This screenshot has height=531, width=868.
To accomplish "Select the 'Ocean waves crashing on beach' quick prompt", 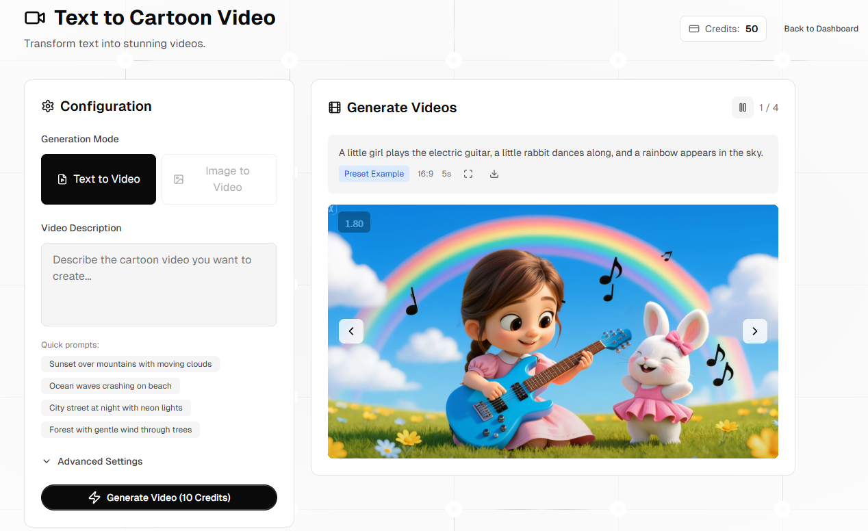I will (x=110, y=386).
